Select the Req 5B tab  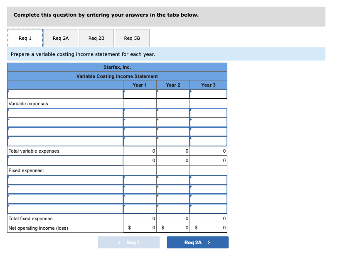[x=132, y=38]
